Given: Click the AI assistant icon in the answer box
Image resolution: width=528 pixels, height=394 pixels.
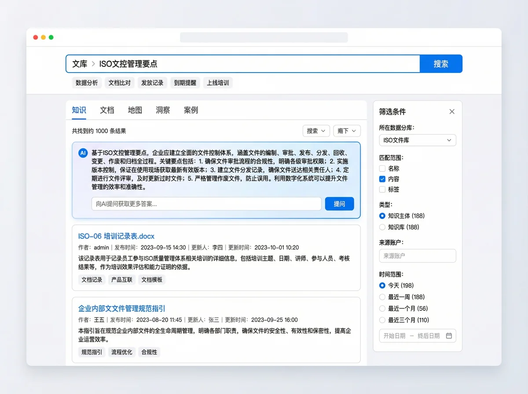Looking at the screenshot, I should (83, 153).
